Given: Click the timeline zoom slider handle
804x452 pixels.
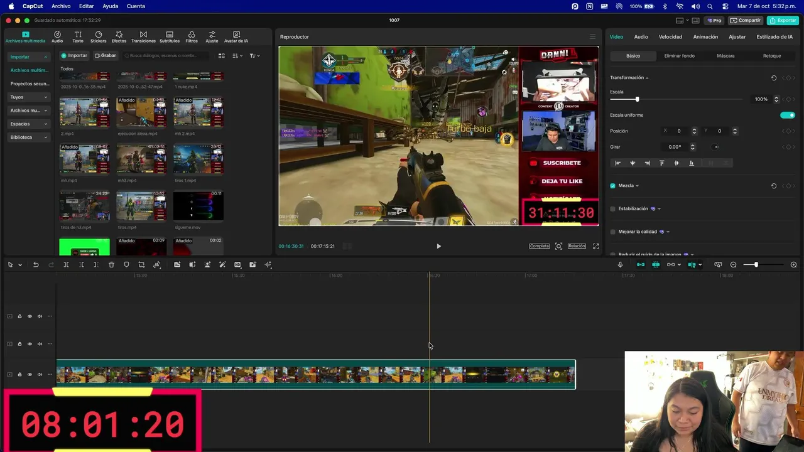Looking at the screenshot, I should click(756, 265).
